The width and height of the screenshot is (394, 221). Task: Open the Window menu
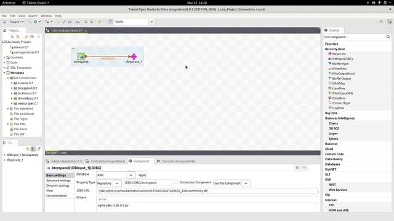coord(46,16)
